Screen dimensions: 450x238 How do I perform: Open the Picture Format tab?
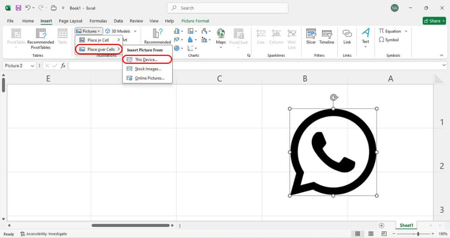coord(195,21)
